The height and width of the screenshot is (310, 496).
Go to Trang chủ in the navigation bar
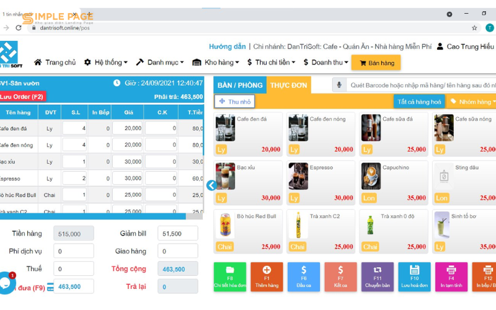coord(55,62)
